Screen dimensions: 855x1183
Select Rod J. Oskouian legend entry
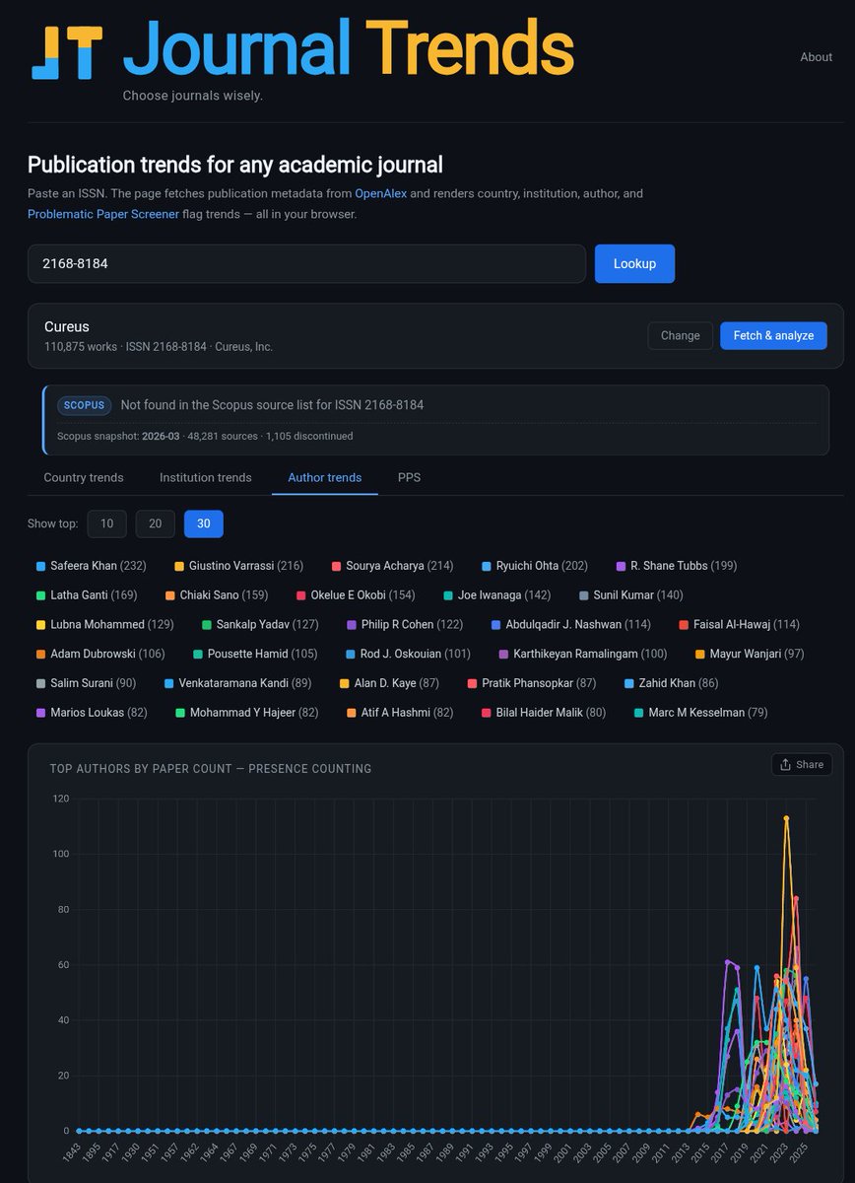pos(409,654)
